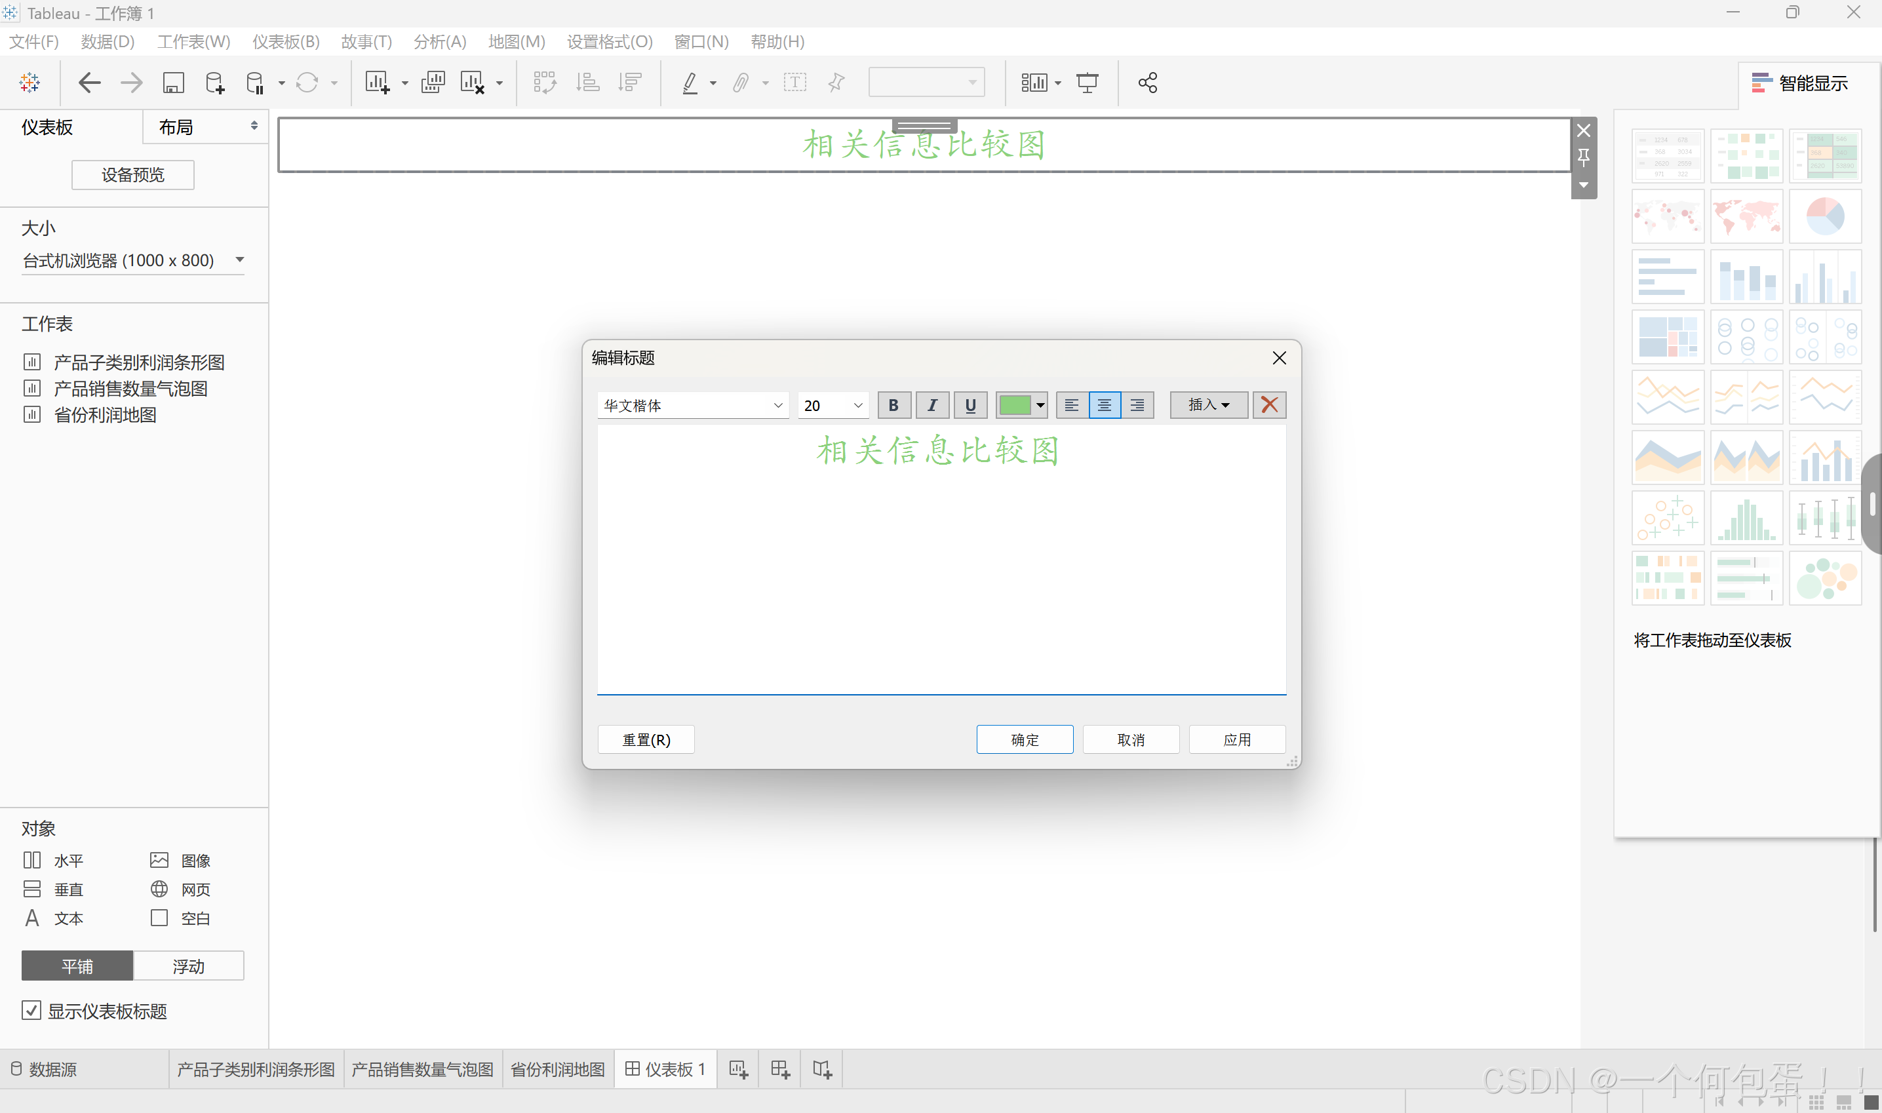Screen dimensions: 1882x1113
Task: Click the new dashboard icon in bottom tabs
Action: tap(780, 1068)
